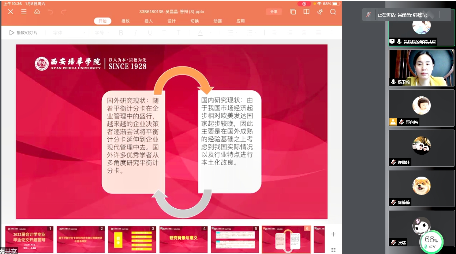Select slide 4 thumbnail 研究背景与意义

[x=183, y=239]
